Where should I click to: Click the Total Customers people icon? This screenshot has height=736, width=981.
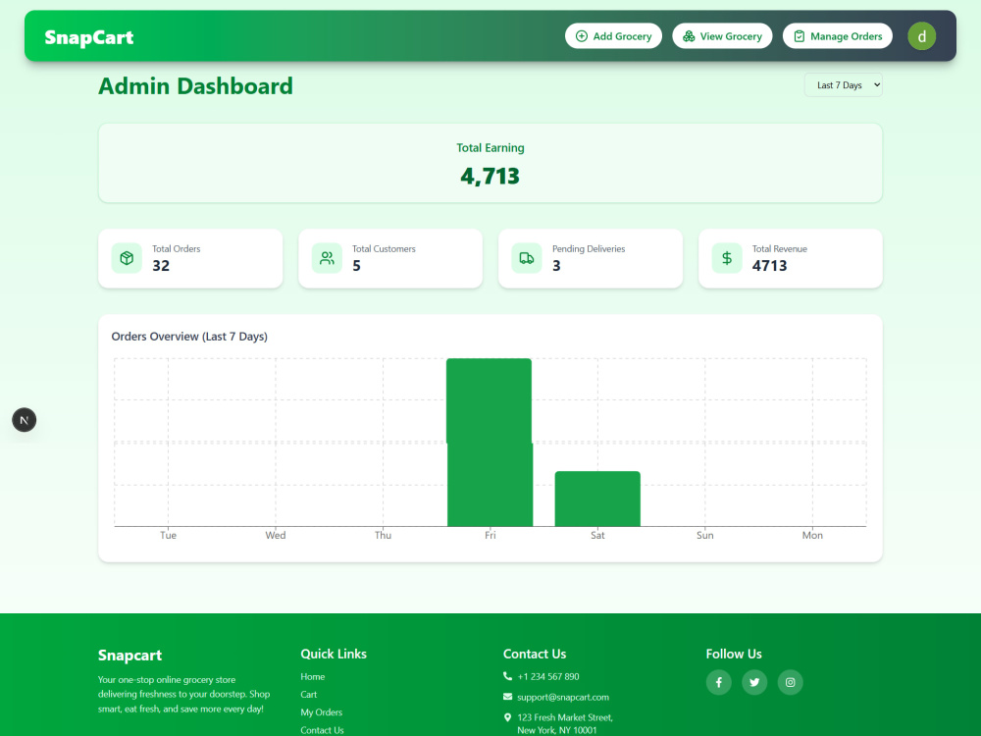(x=328, y=258)
